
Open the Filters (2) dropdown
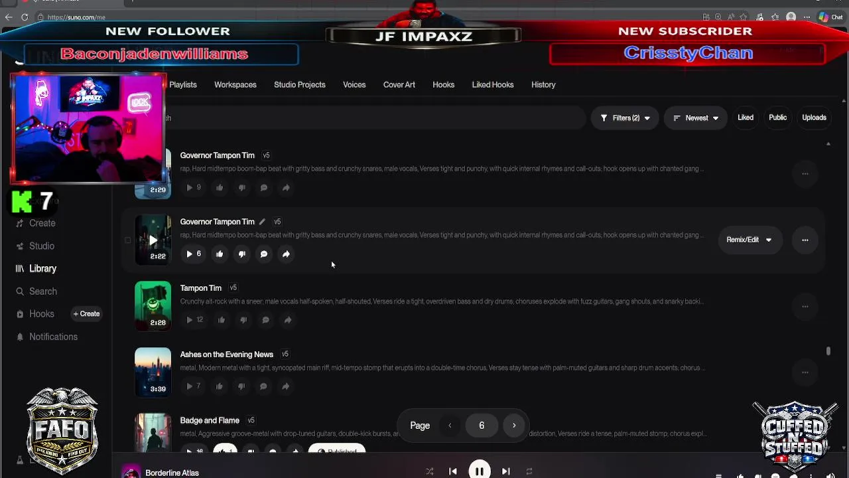(625, 118)
